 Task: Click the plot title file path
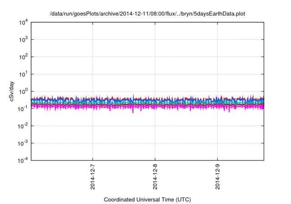tap(147, 14)
